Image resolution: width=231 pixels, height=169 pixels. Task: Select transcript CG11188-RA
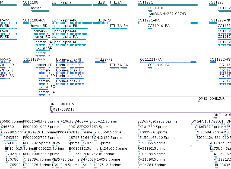pos(27,23)
